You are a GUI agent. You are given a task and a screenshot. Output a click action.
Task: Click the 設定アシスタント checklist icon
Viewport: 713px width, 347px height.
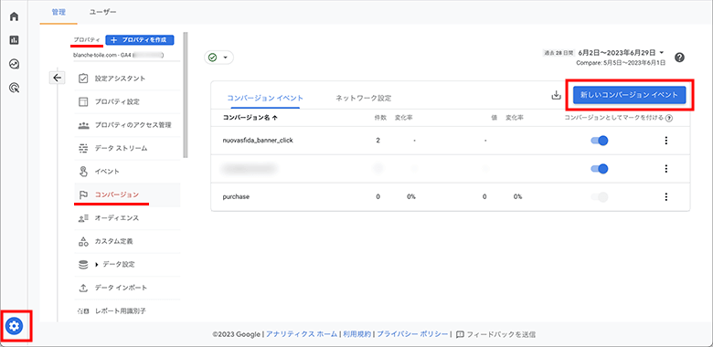pos(83,79)
